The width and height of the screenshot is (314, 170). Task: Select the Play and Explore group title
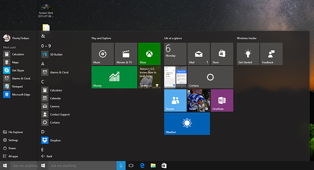[x=101, y=38]
